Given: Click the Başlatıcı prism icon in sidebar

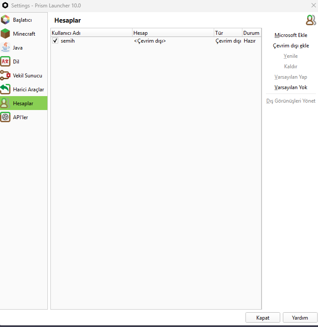Looking at the screenshot, I should [5, 20].
